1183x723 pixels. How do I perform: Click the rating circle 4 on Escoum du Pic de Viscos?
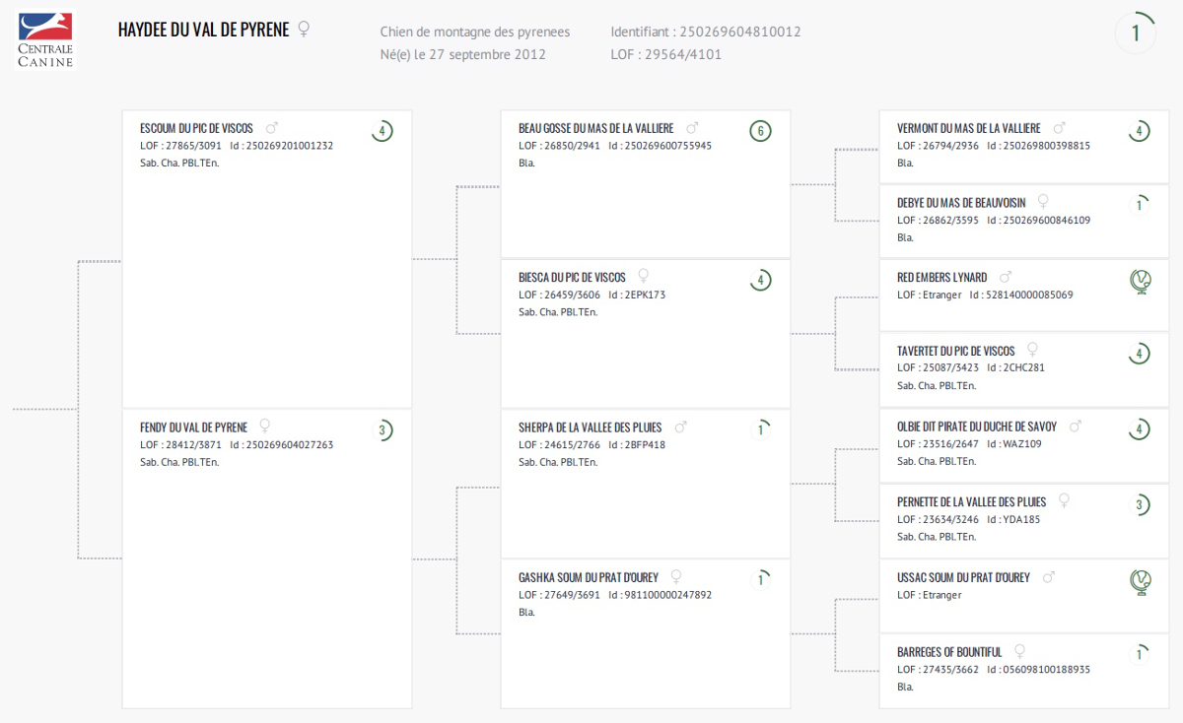click(x=382, y=131)
